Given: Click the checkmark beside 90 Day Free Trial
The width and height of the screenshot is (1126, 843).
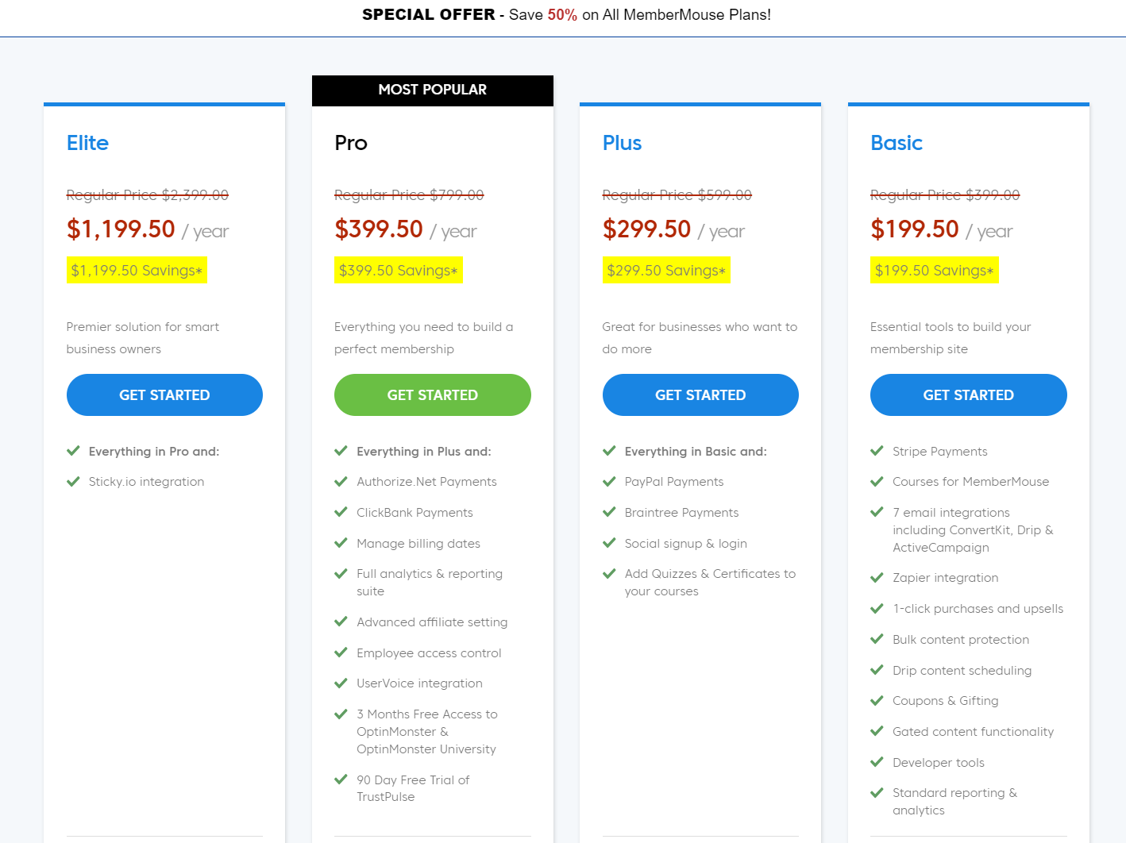Looking at the screenshot, I should pos(341,779).
